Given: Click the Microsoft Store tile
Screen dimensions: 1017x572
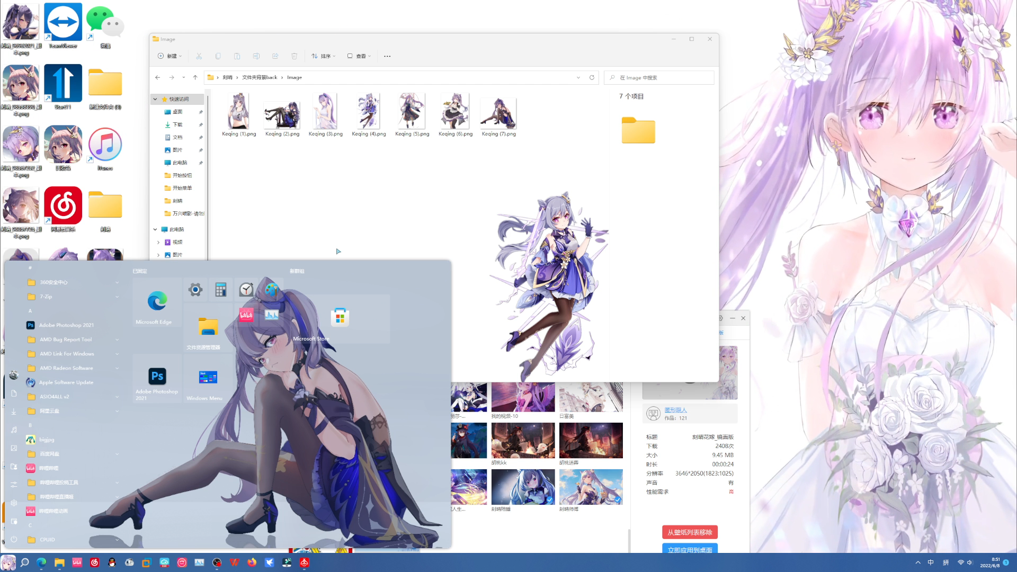Looking at the screenshot, I should coord(340,319).
